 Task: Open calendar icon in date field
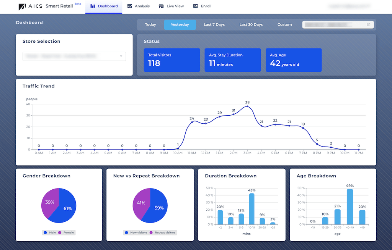(369, 24)
